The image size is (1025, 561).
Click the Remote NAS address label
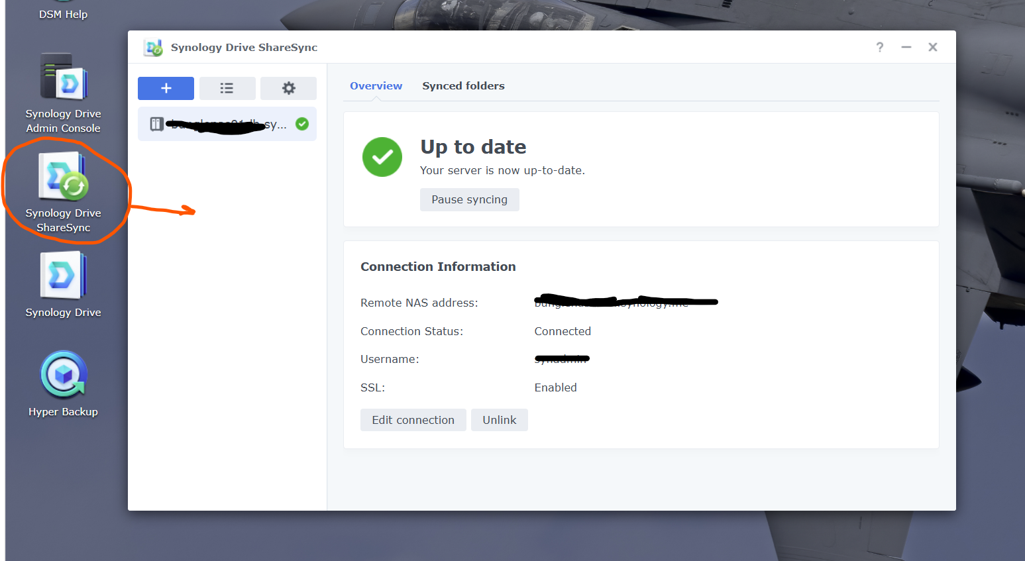coord(419,303)
